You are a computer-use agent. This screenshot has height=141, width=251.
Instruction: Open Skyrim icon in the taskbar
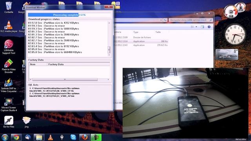[x=62, y=137]
